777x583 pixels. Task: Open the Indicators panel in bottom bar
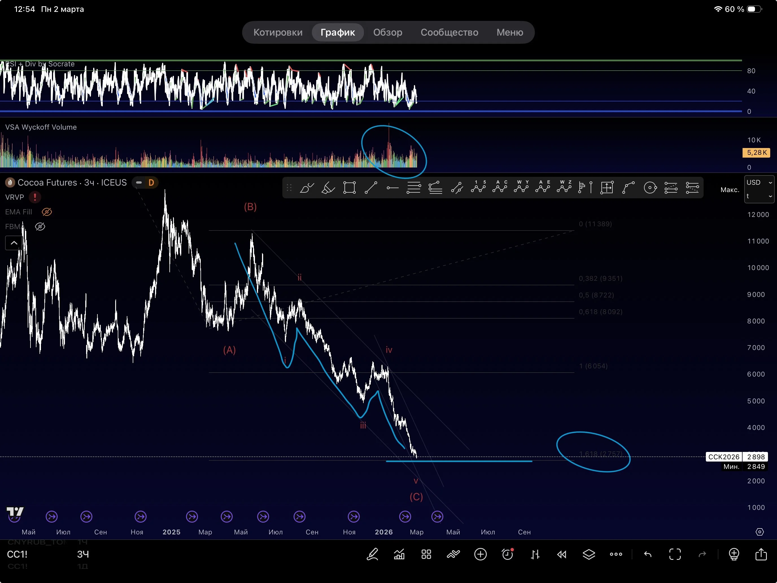click(399, 554)
